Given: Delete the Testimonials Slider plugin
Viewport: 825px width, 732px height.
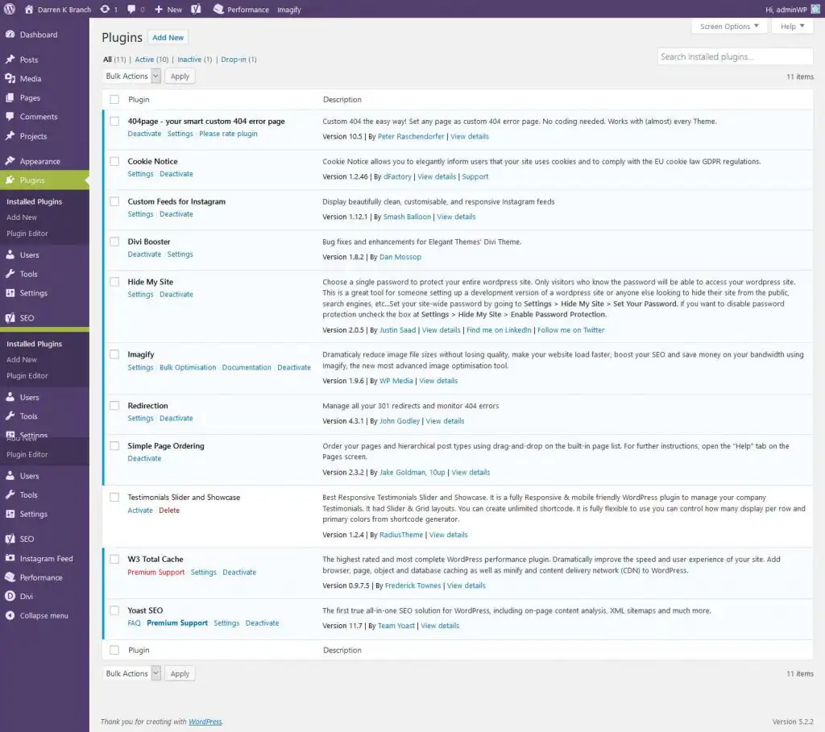Looking at the screenshot, I should click(169, 510).
